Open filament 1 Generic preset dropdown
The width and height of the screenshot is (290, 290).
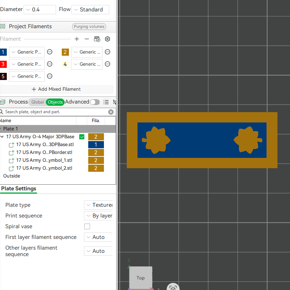(x=27, y=52)
